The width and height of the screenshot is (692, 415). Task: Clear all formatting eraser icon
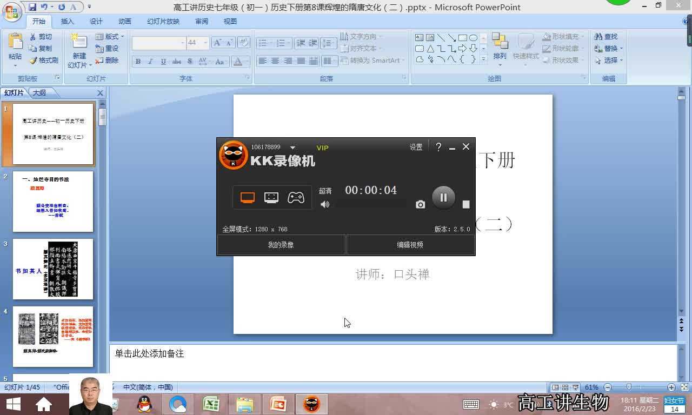coord(243,43)
